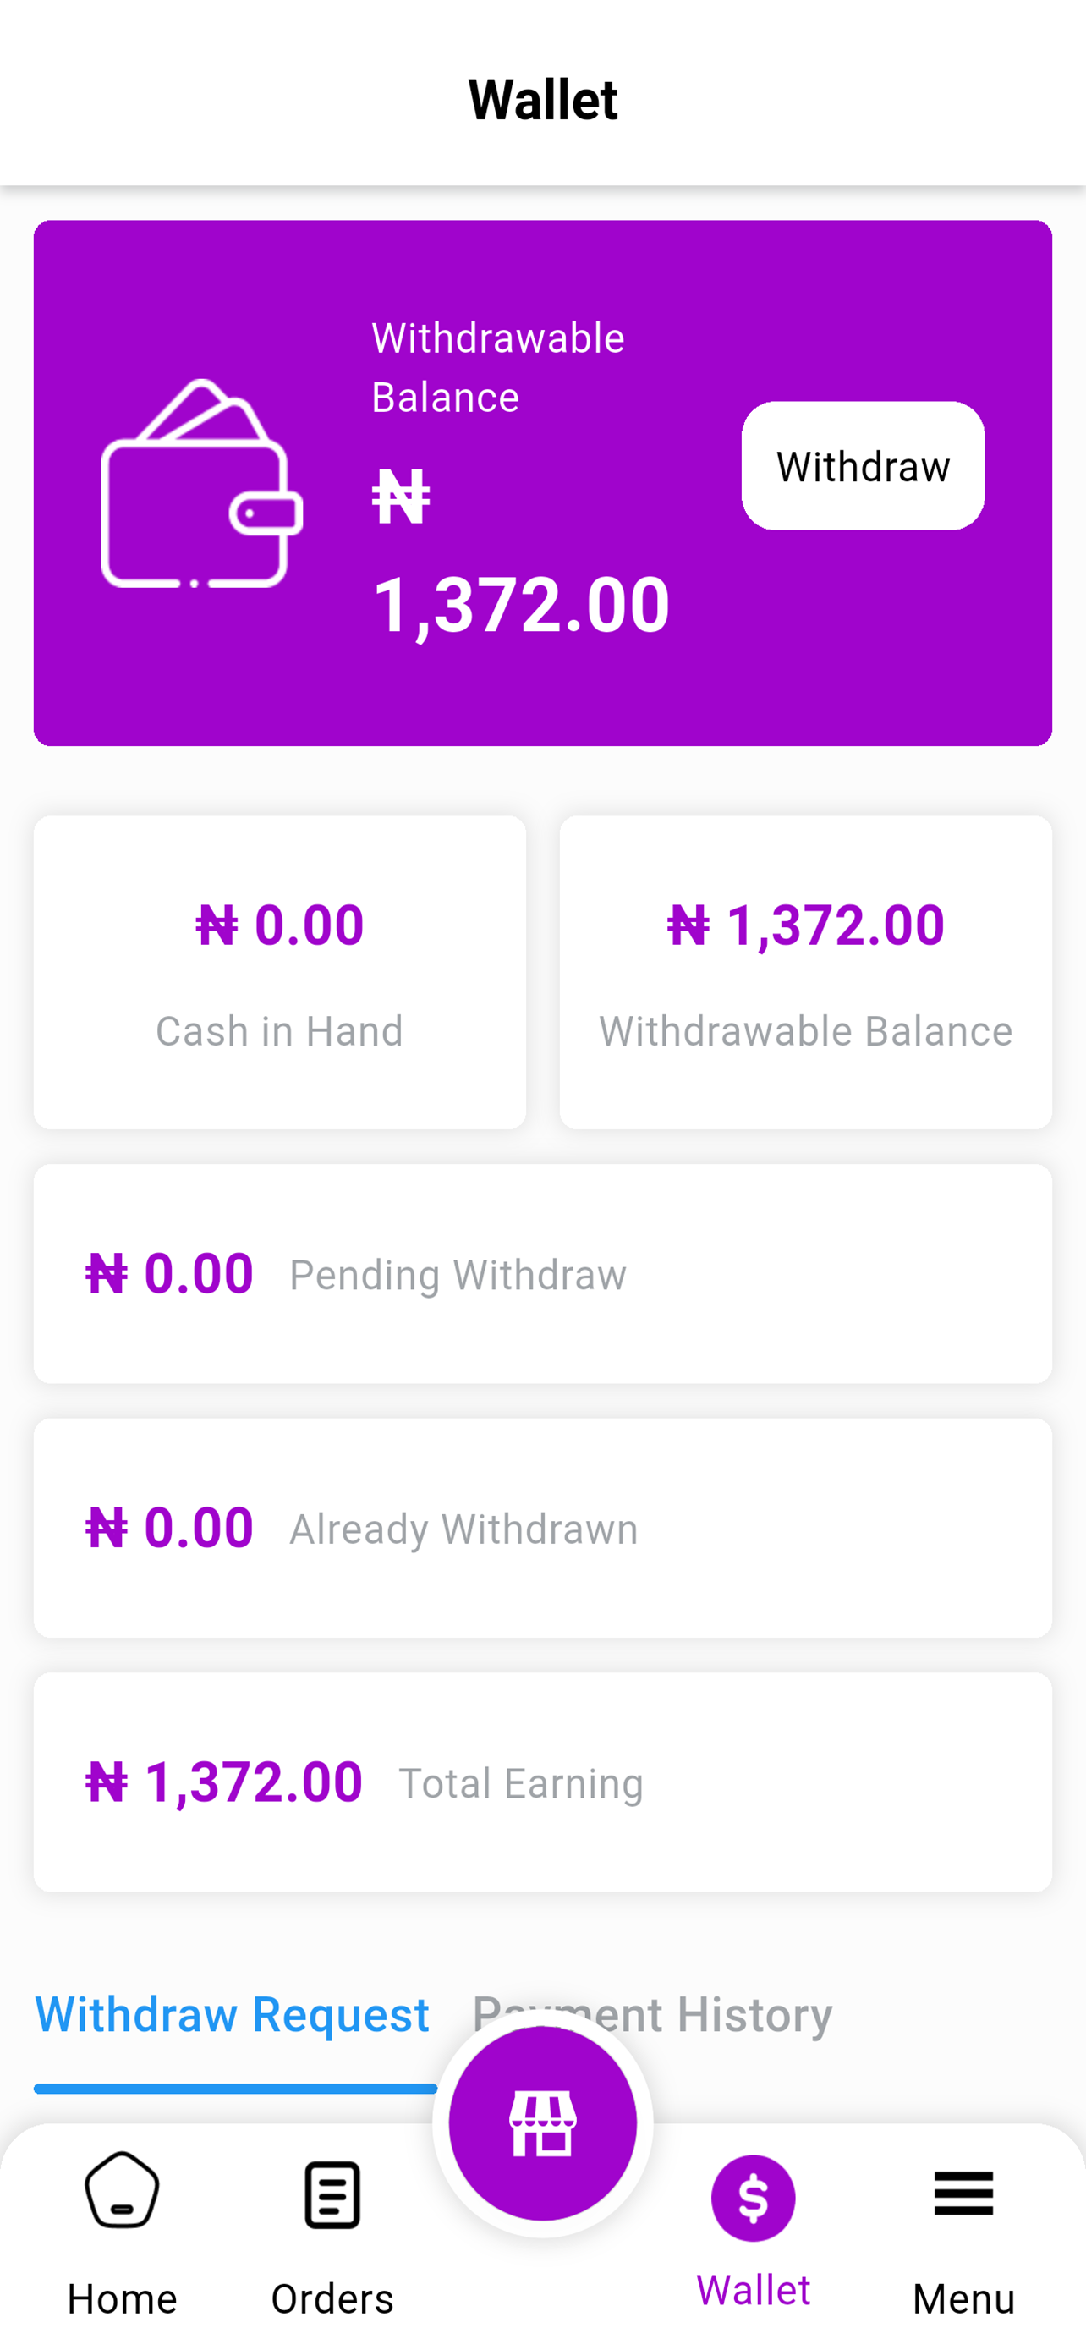Tap the Already Withdrawn row
The width and height of the screenshot is (1086, 2350).
(x=542, y=1528)
